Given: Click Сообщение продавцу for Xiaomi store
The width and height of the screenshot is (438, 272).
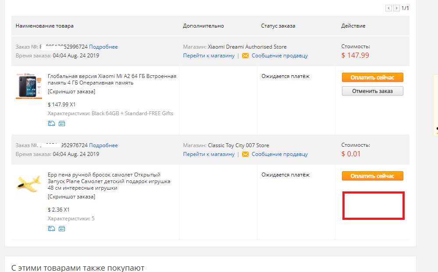Looking at the screenshot, I should [x=280, y=56].
